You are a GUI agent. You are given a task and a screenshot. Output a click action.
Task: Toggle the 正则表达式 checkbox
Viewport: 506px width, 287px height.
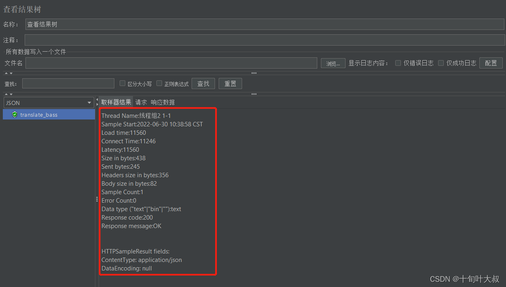point(159,84)
